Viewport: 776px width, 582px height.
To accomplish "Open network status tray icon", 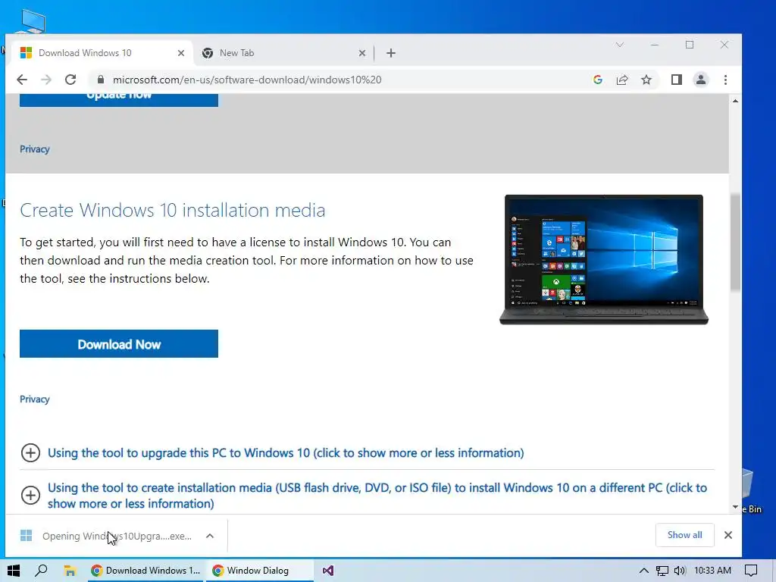I will click(662, 571).
